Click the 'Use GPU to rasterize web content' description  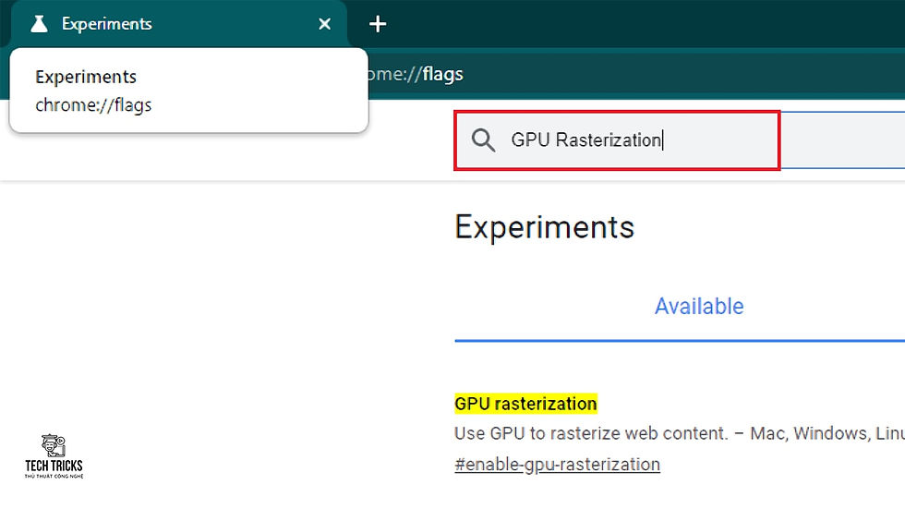[680, 433]
